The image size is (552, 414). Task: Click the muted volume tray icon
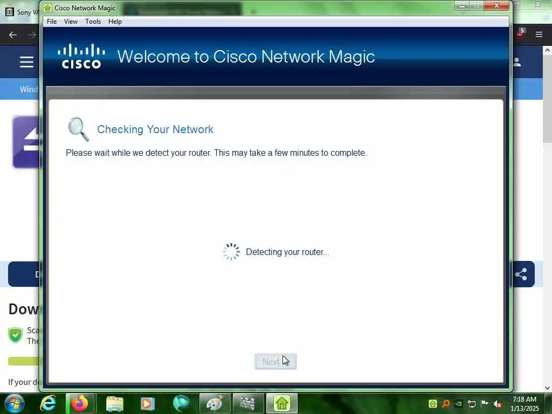(498, 404)
